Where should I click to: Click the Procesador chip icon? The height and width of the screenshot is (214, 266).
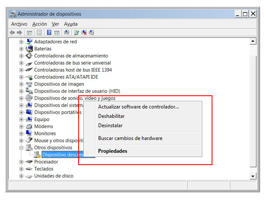tap(29, 162)
